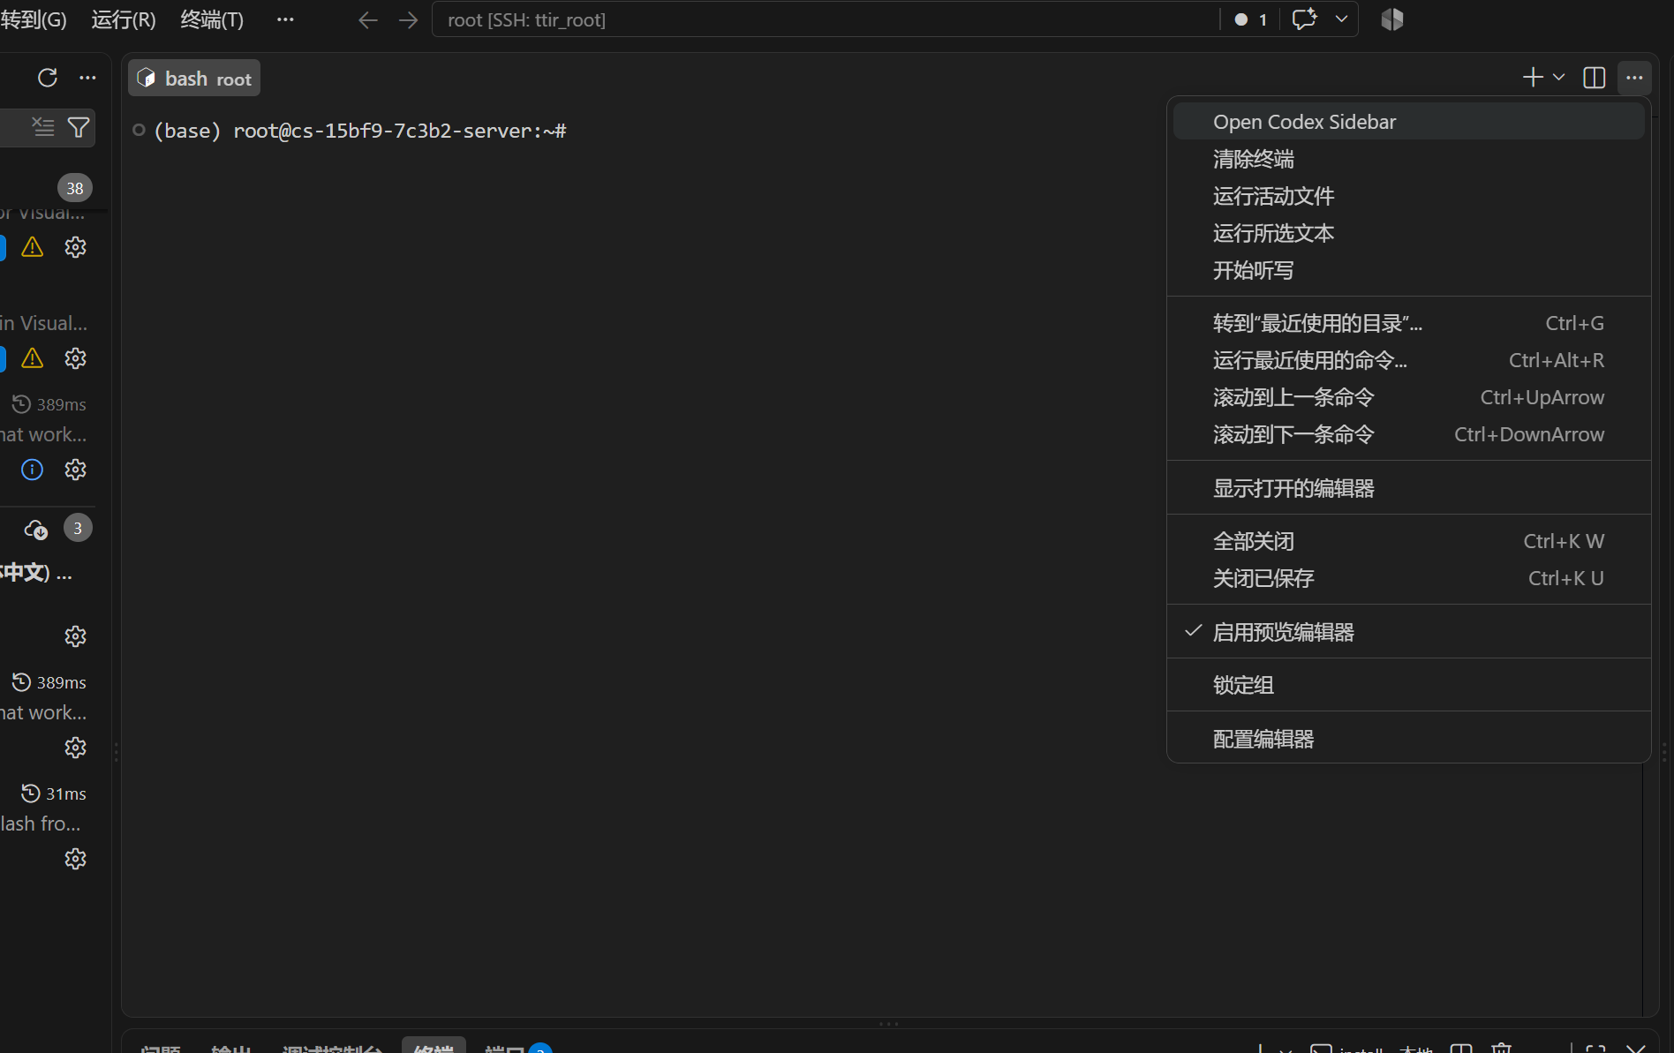Viewport: 1674px width, 1053px height.
Task: Choose 转到"最近使用的目录"... entry
Action: coord(1408,323)
